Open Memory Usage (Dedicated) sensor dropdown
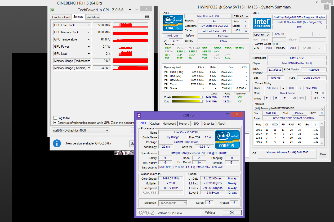Viewport: 334px width, 222px height. coord(89,61)
